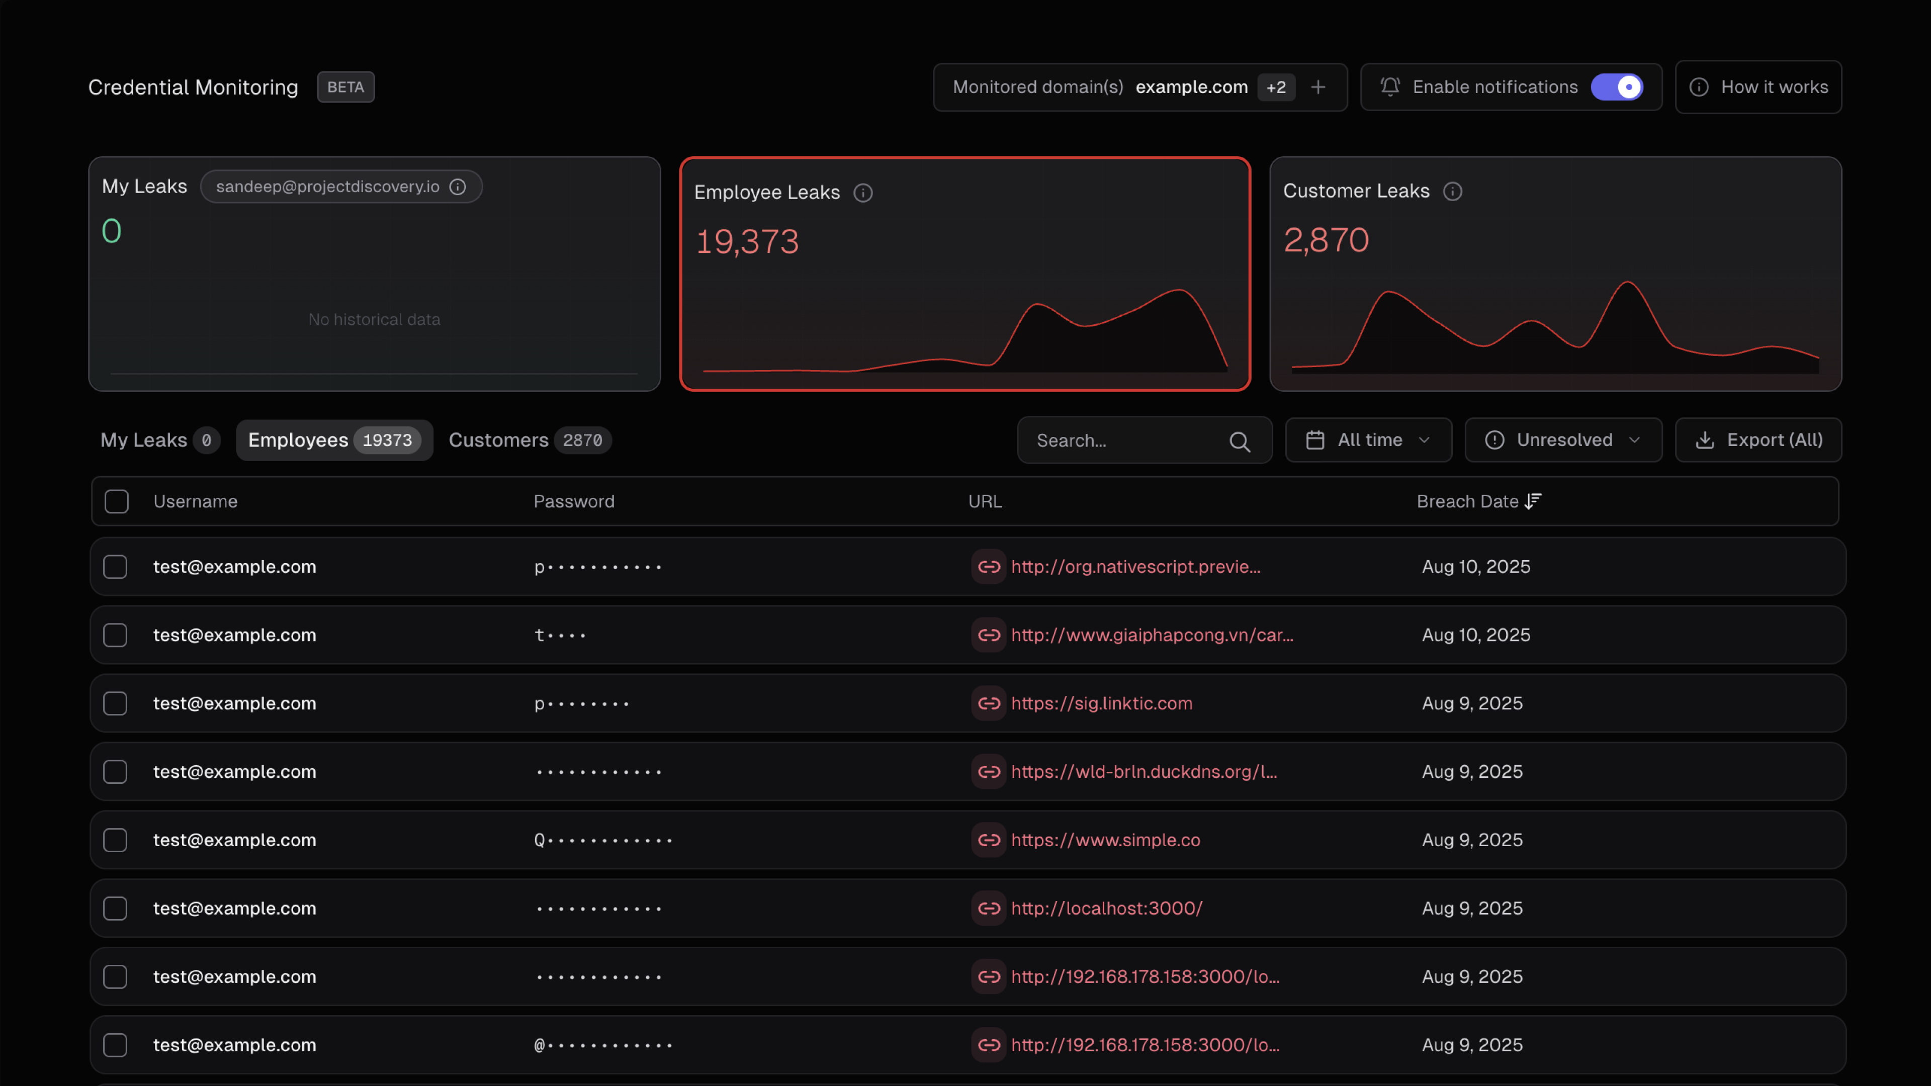The image size is (1931, 1086).
Task: Click the info icon next to sandeep@projectdiscovery.io
Action: pyautogui.click(x=458, y=187)
